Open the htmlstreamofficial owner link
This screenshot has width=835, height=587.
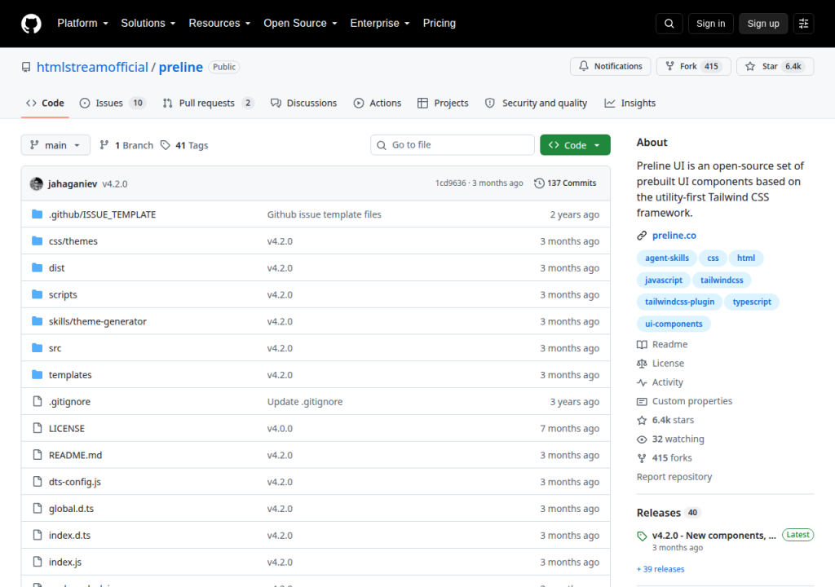(x=92, y=67)
